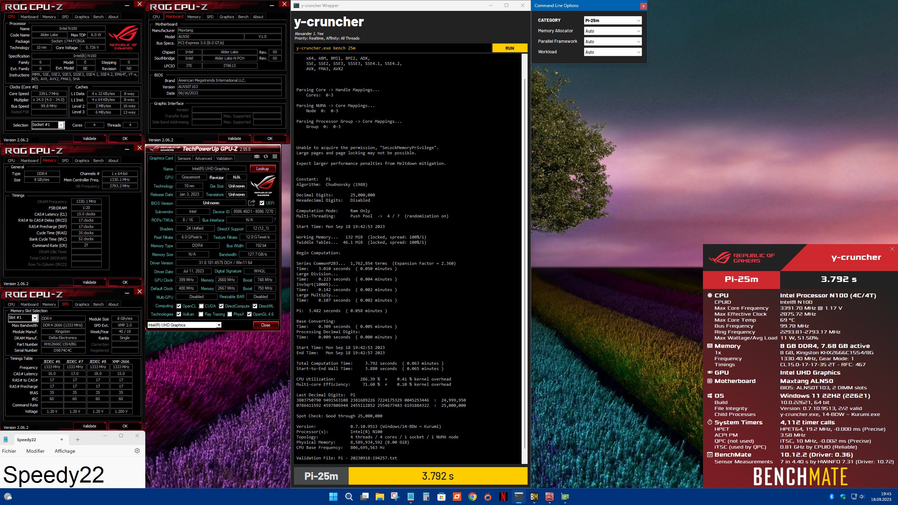Click the Lookup button in GPU-Z
The height and width of the screenshot is (505, 898).
point(262,169)
